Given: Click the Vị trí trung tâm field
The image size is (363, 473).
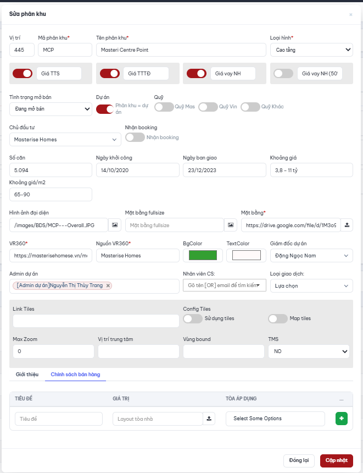Looking at the screenshot, I should (x=138, y=351).
